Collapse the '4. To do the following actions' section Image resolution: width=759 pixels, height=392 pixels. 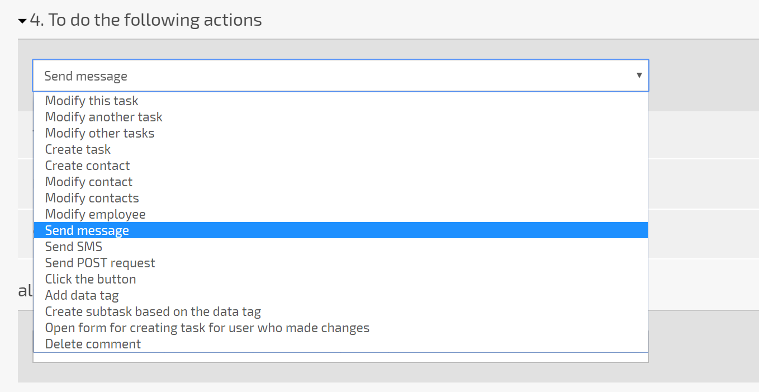pos(22,21)
